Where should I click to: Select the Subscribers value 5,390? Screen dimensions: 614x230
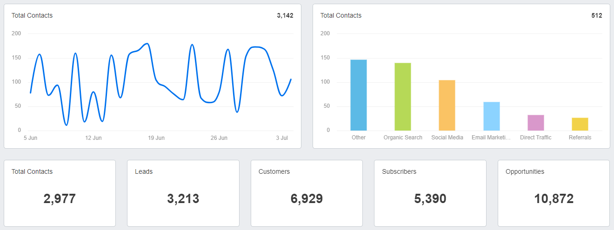tap(430, 199)
